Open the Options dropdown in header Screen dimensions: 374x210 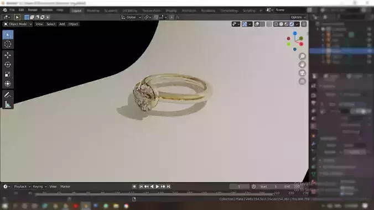tap(298, 17)
